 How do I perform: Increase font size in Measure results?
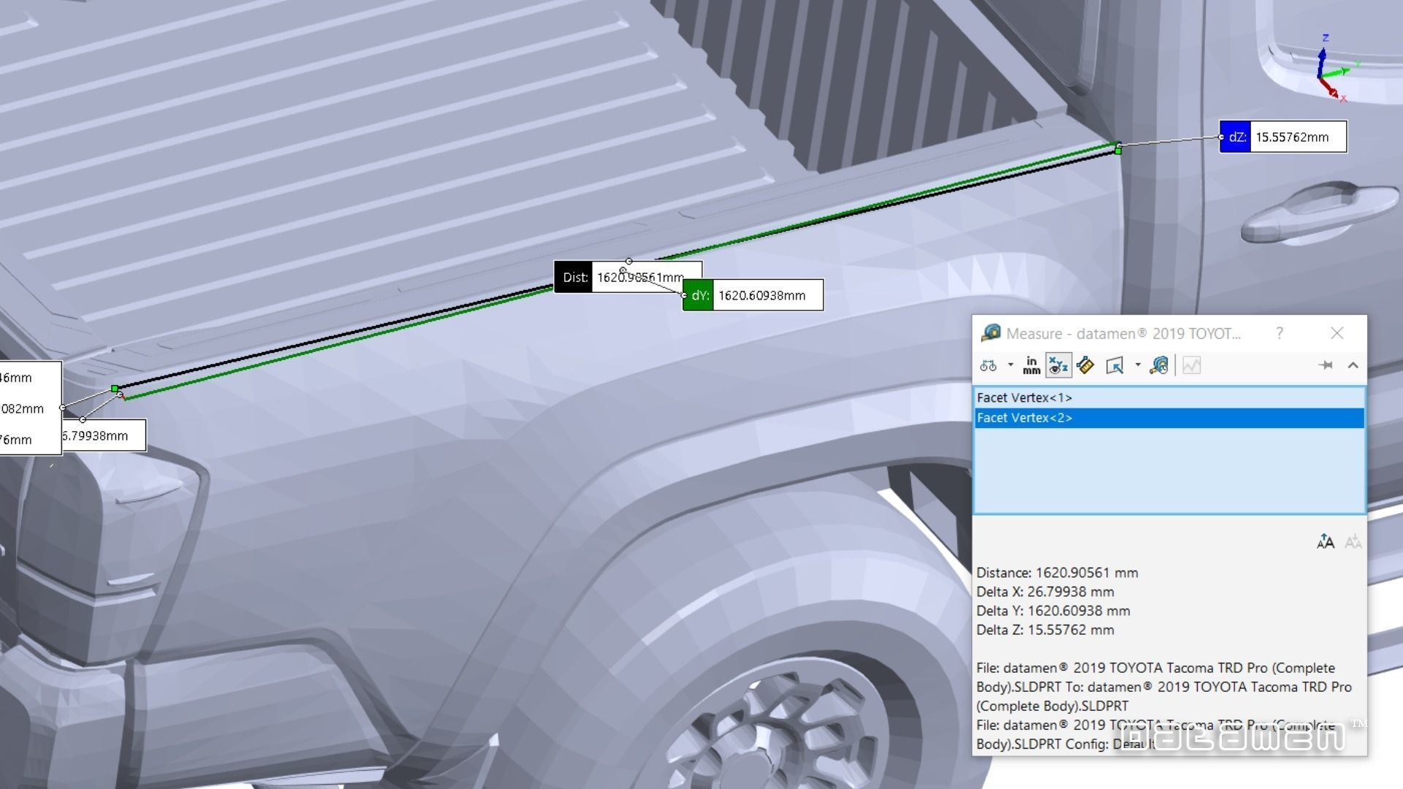click(1326, 541)
